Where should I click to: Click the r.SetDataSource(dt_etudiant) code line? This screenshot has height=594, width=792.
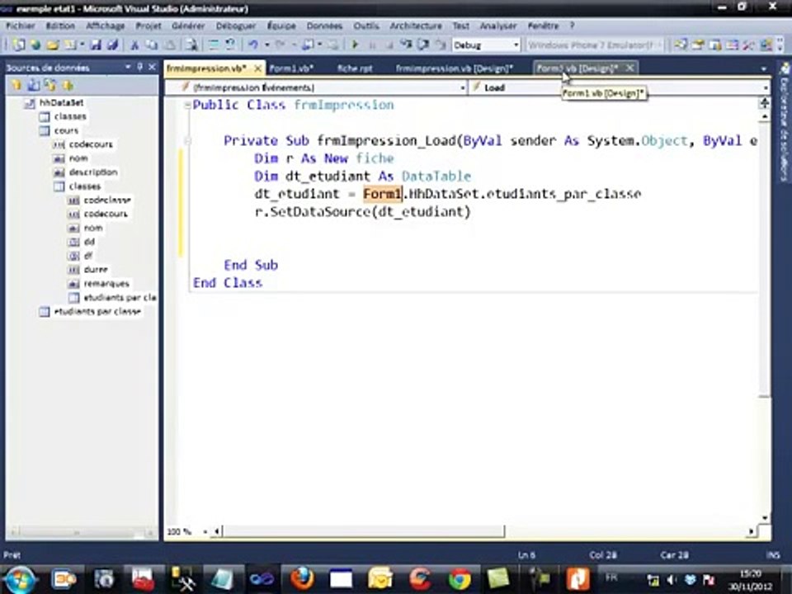[x=363, y=212]
